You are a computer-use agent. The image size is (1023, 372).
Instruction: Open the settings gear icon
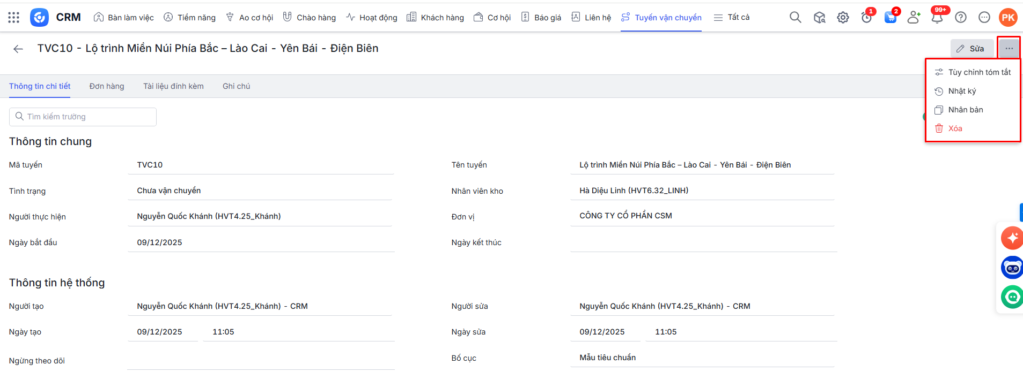point(843,18)
